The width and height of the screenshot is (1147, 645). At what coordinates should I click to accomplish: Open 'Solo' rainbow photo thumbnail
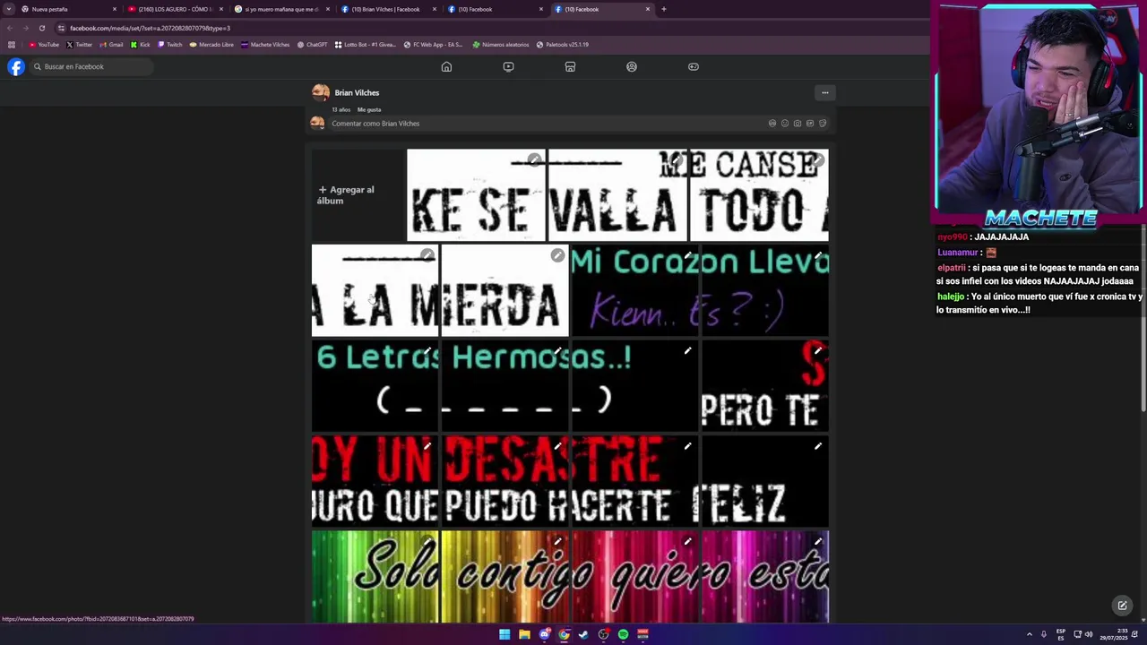pos(375,576)
